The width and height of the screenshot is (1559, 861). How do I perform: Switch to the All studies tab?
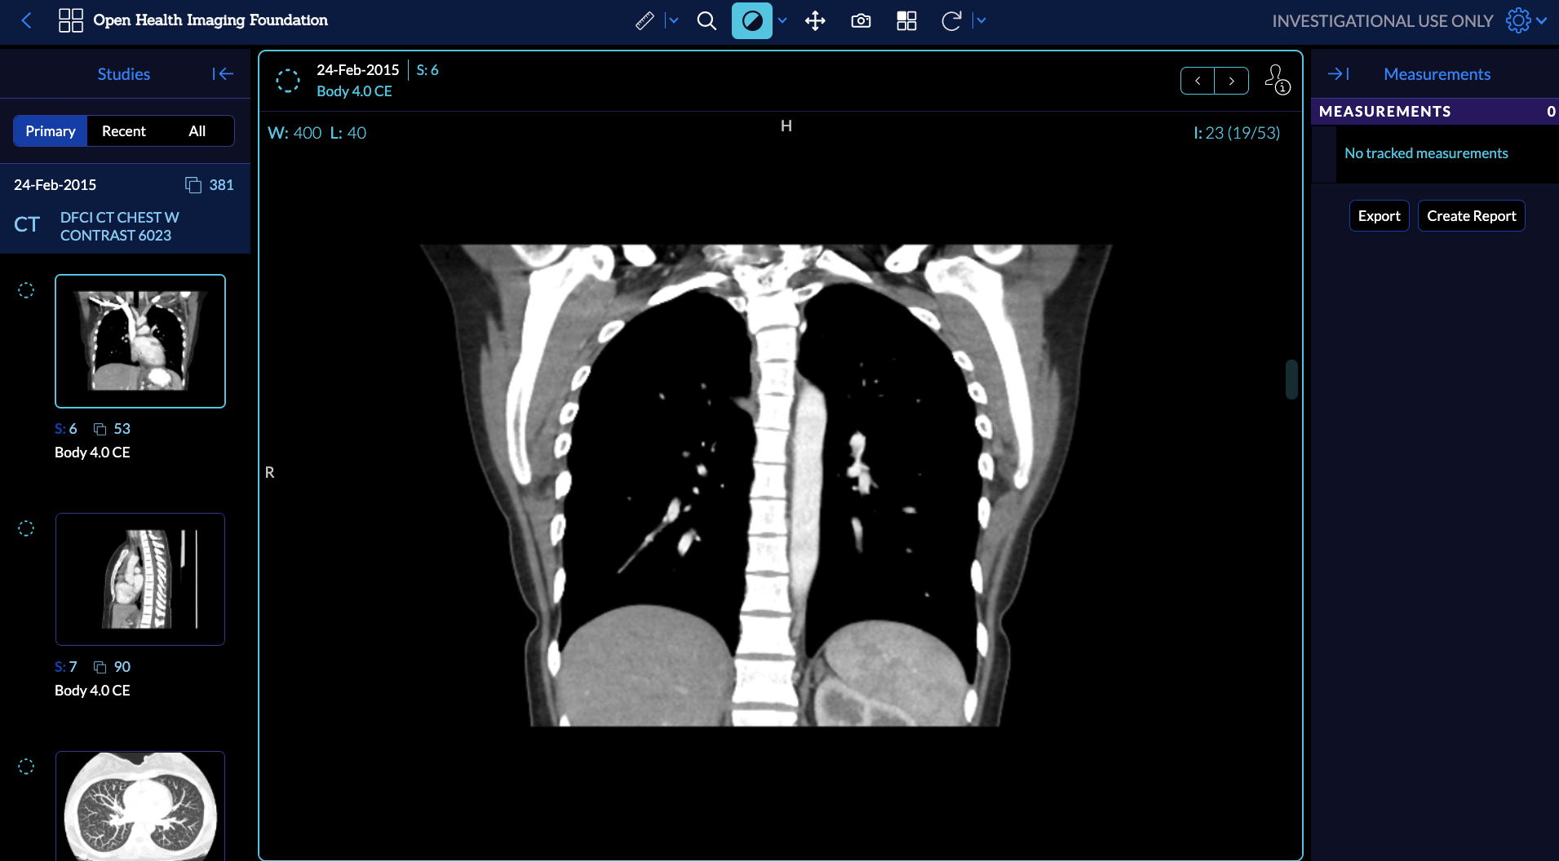[x=196, y=130]
